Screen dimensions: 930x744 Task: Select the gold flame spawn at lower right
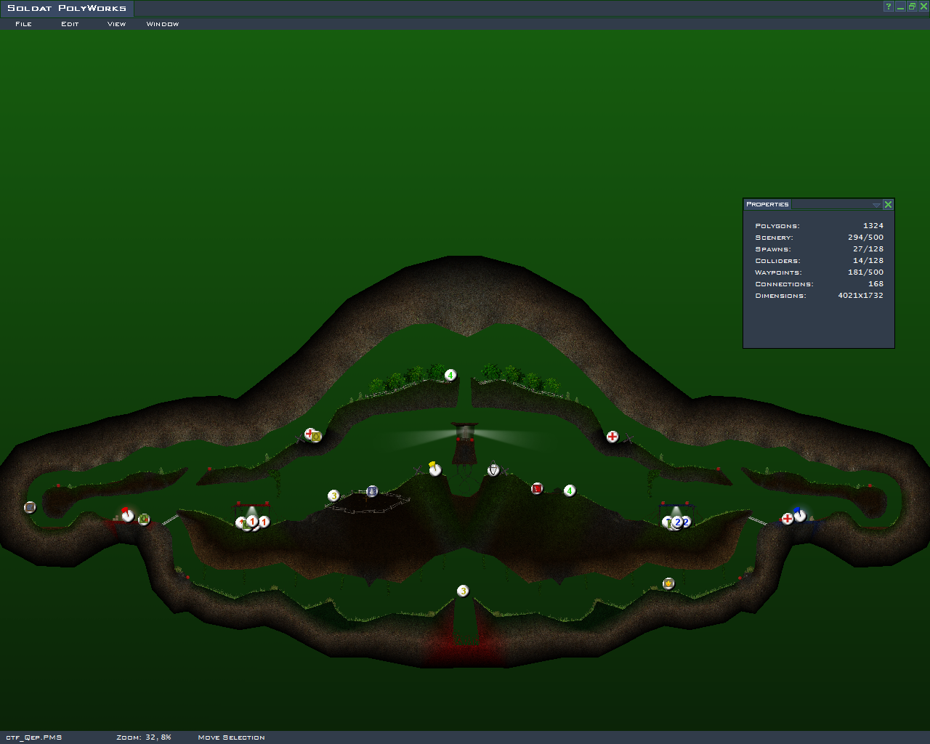point(668,583)
